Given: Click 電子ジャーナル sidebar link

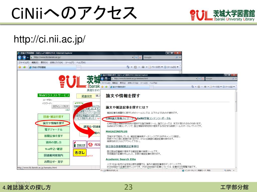Looking at the screenshot, I should click(x=54, y=130).
